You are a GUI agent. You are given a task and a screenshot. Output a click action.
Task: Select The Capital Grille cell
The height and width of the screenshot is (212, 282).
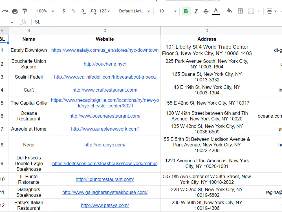coord(28,103)
